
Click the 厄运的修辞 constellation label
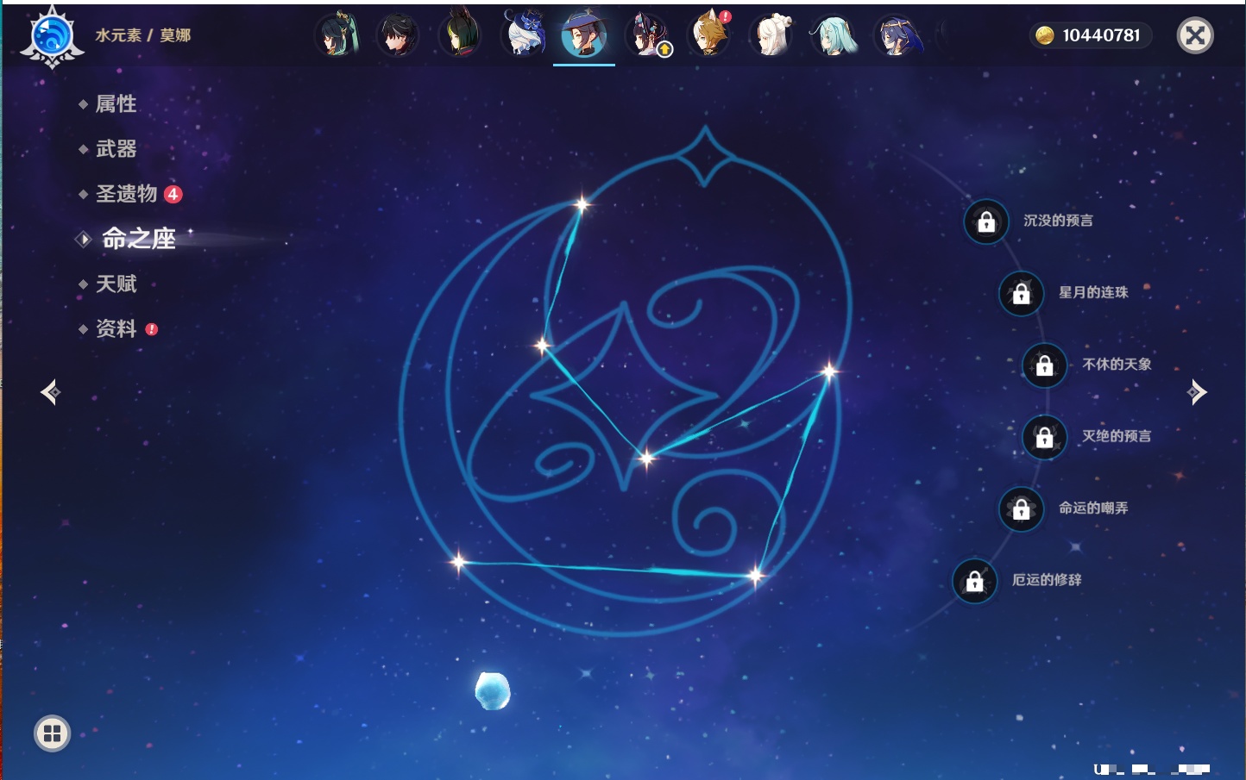[1047, 579]
